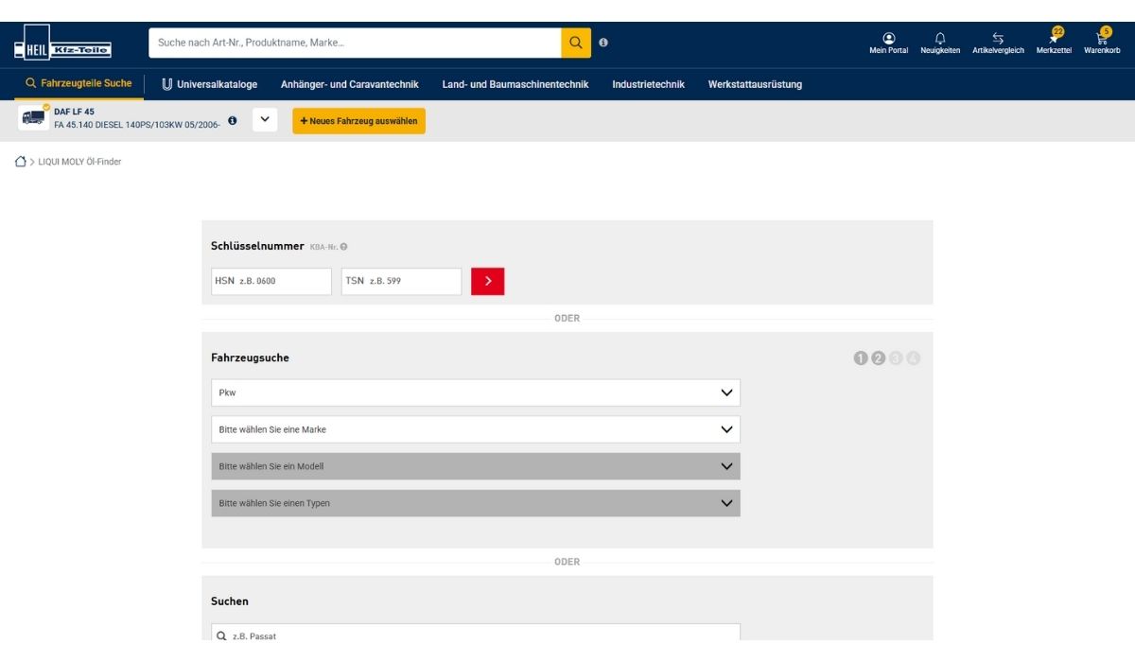The height and width of the screenshot is (662, 1135).
Task: Open Anhänger- und Caravantechnik menu
Action: 349,84
